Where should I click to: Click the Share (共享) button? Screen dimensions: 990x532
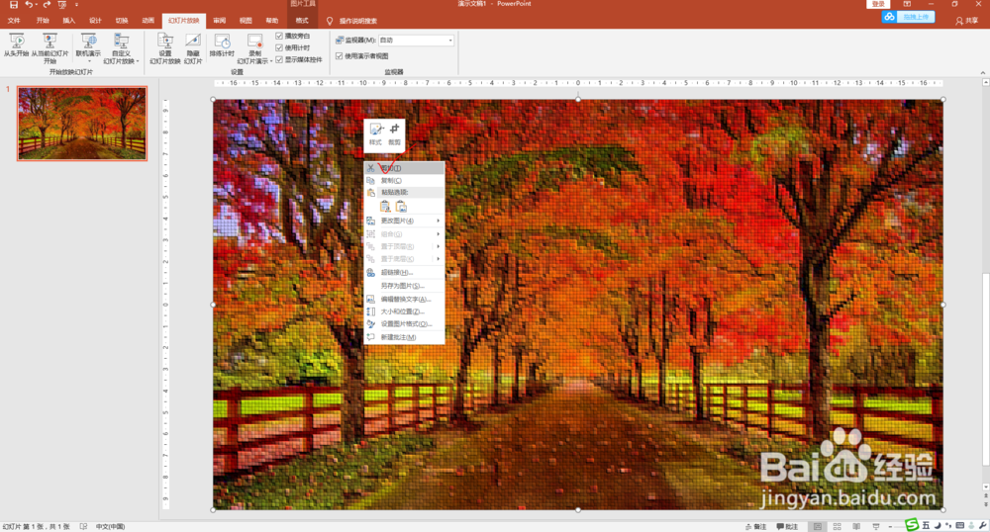pyautogui.click(x=966, y=21)
